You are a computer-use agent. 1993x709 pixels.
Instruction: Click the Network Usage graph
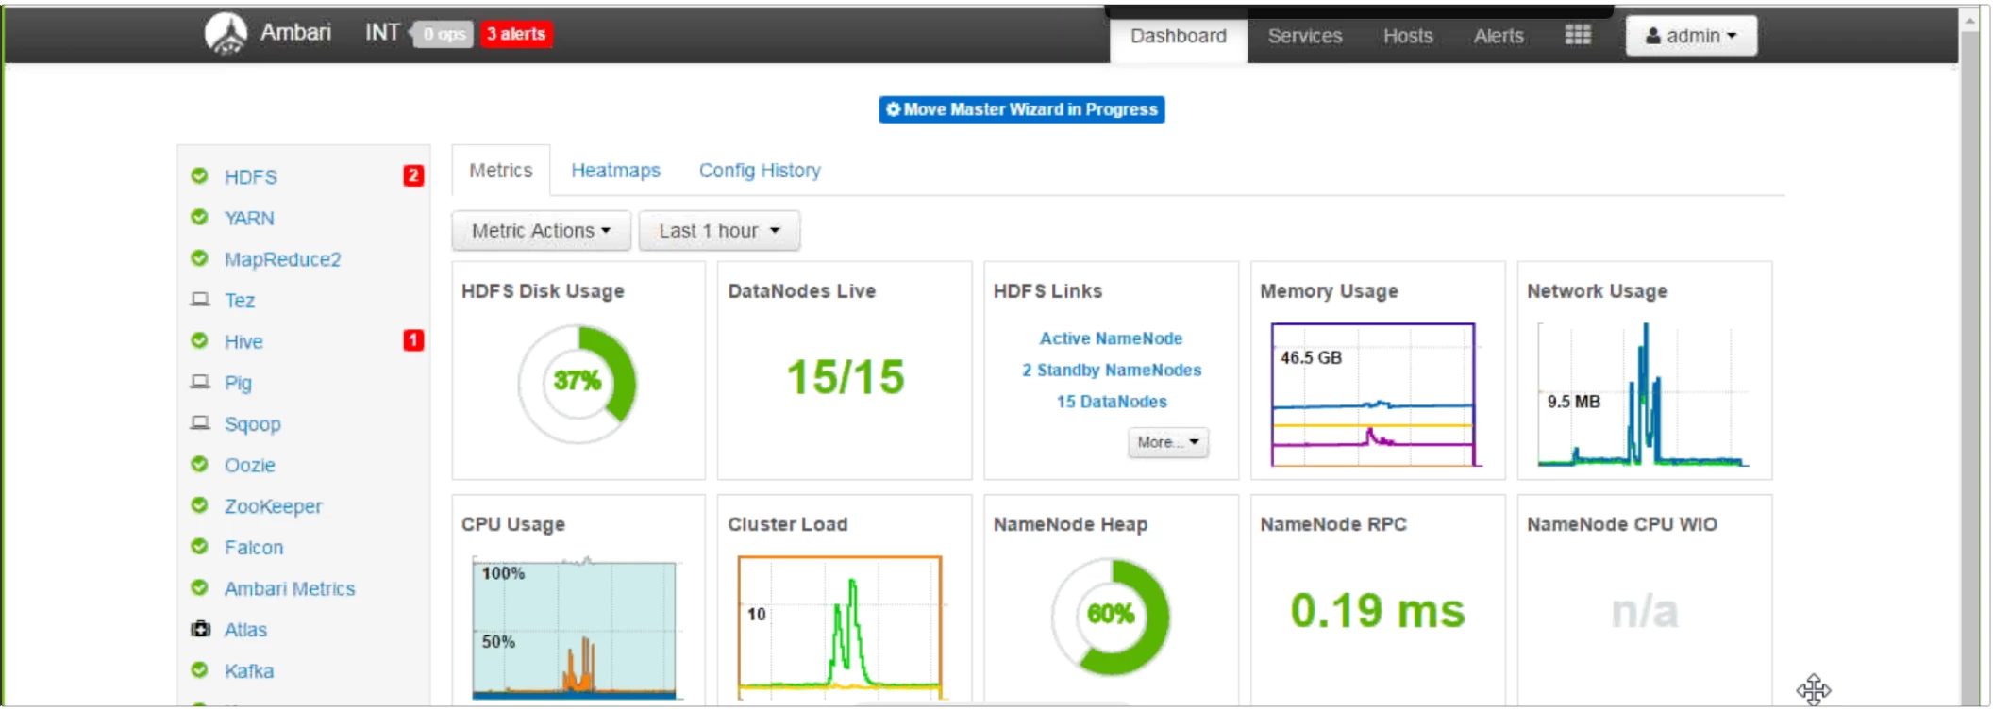(1643, 395)
